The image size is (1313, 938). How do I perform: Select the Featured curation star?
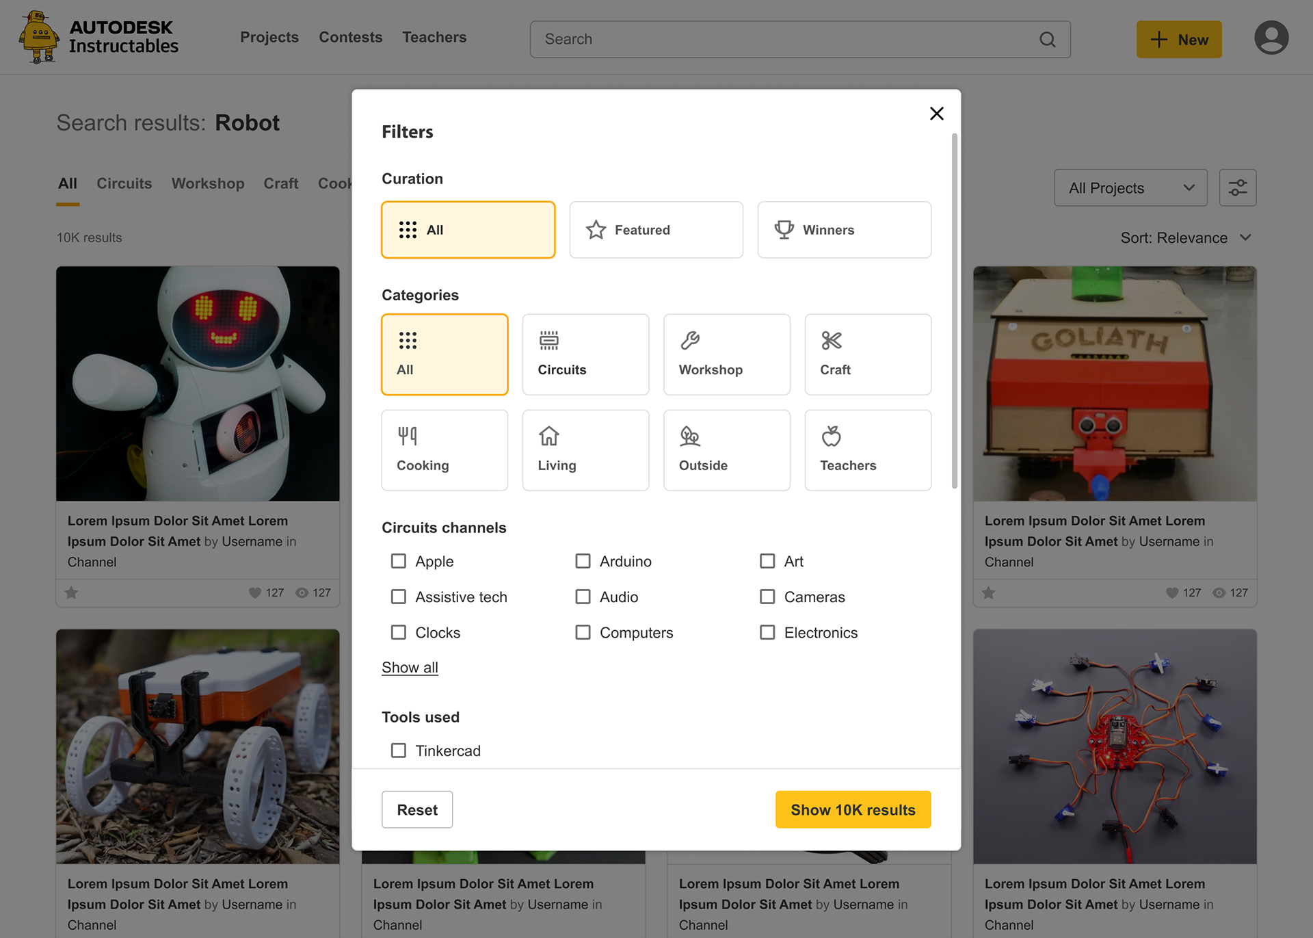coord(656,230)
